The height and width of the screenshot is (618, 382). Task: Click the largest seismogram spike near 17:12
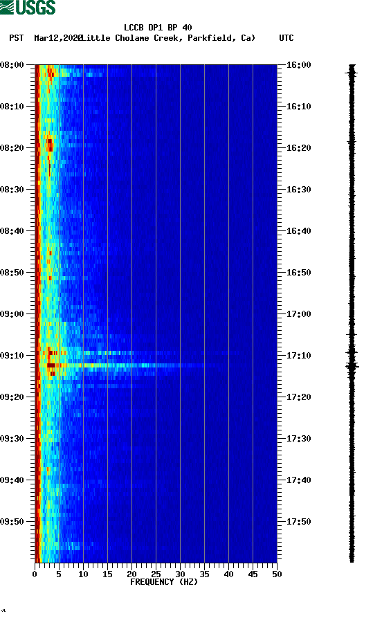[352, 366]
